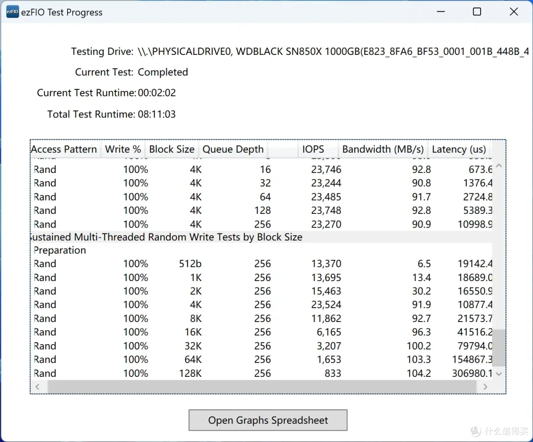This screenshot has height=442, width=533.
Task: Select the Bandwidth (MB/s) column header
Action: pyautogui.click(x=382, y=149)
